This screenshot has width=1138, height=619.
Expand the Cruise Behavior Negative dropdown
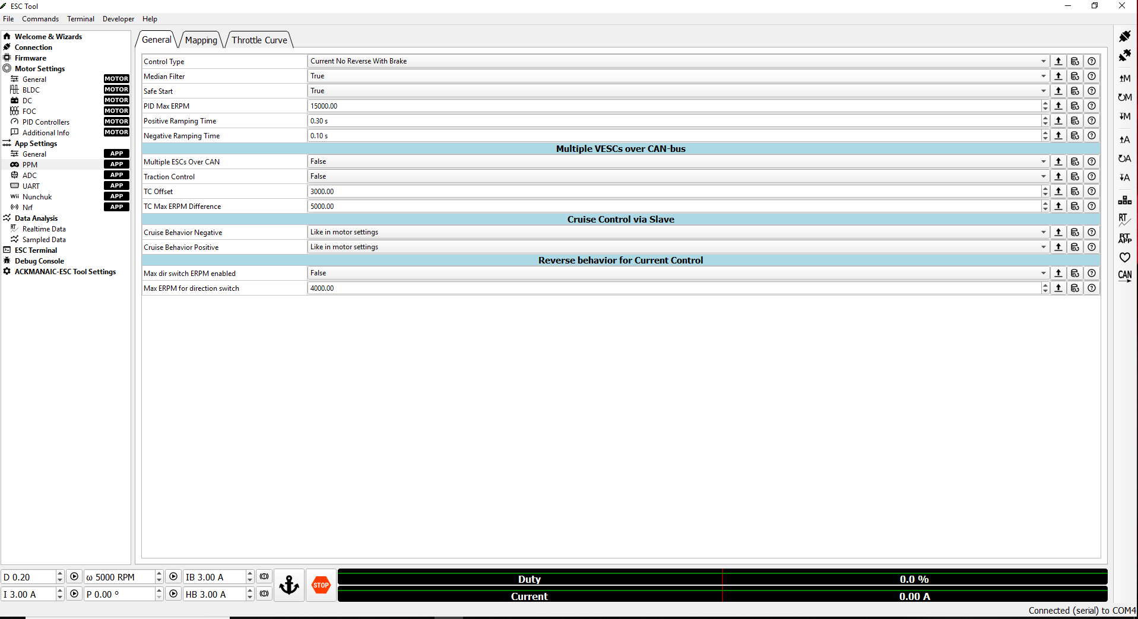click(678, 232)
